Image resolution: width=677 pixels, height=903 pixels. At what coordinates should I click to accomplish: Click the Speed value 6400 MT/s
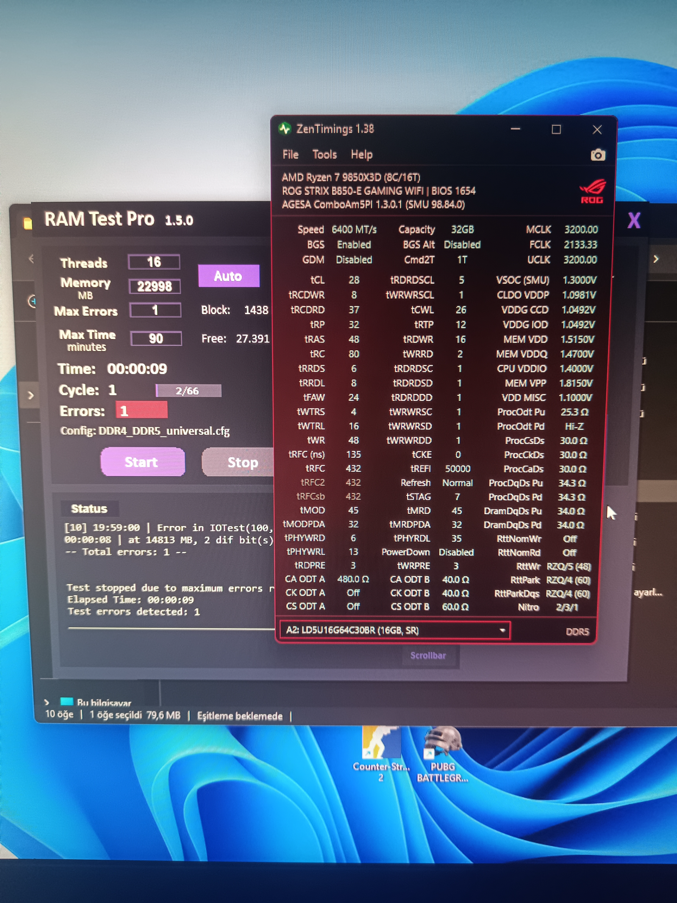pos(354,230)
